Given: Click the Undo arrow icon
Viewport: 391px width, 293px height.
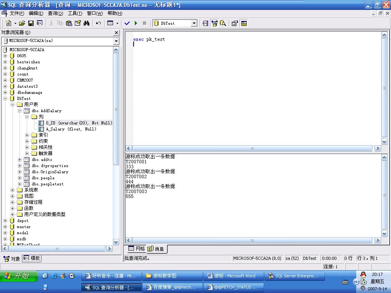Looking at the screenshot, I should pyautogui.click(x=99, y=23).
